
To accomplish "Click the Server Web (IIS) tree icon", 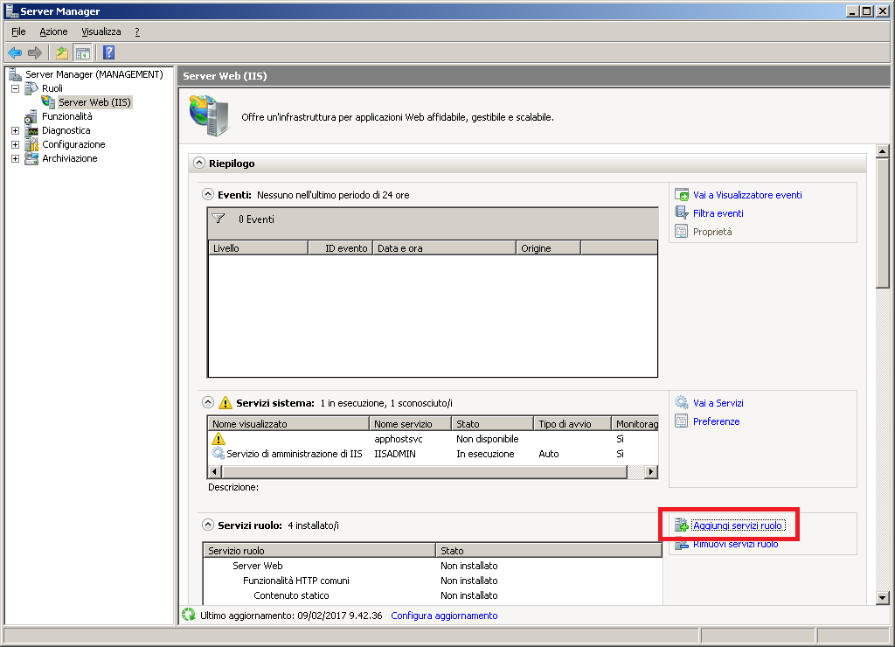I will pyautogui.click(x=49, y=102).
